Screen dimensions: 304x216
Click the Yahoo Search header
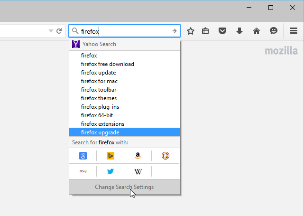point(124,44)
